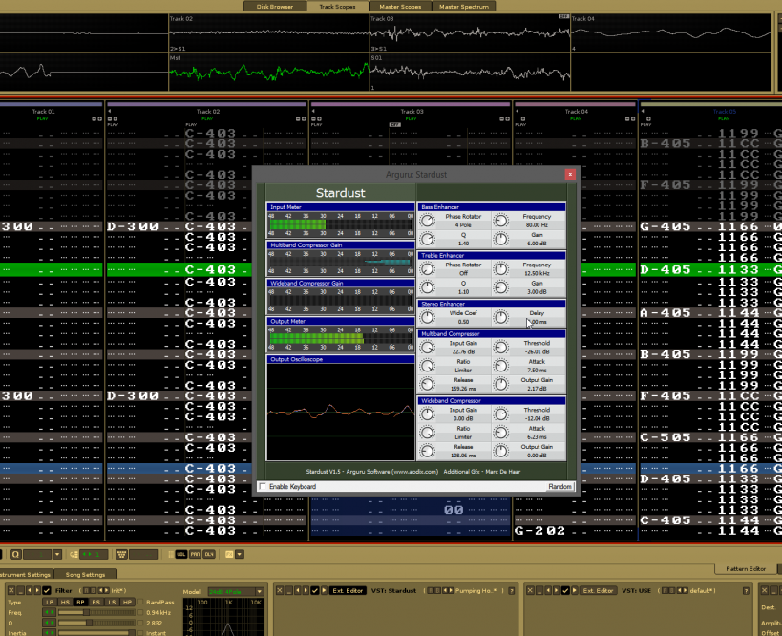Remove the VST USE device with X

click(530, 590)
